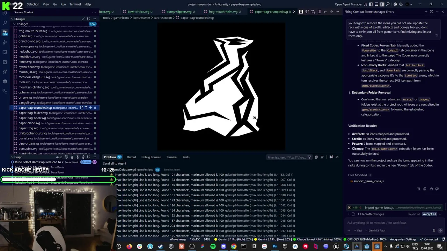Screen dimensions: 447x251
Task: Open Gemini 3 Flash model selector
Action: coord(375,230)
